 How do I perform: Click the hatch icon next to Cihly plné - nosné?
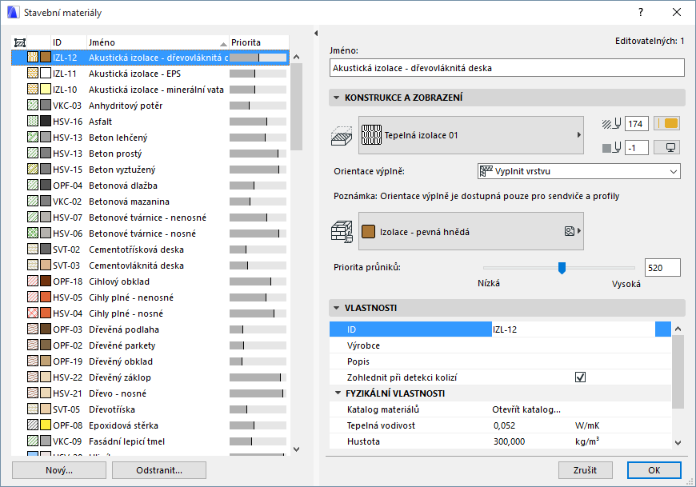(33, 313)
